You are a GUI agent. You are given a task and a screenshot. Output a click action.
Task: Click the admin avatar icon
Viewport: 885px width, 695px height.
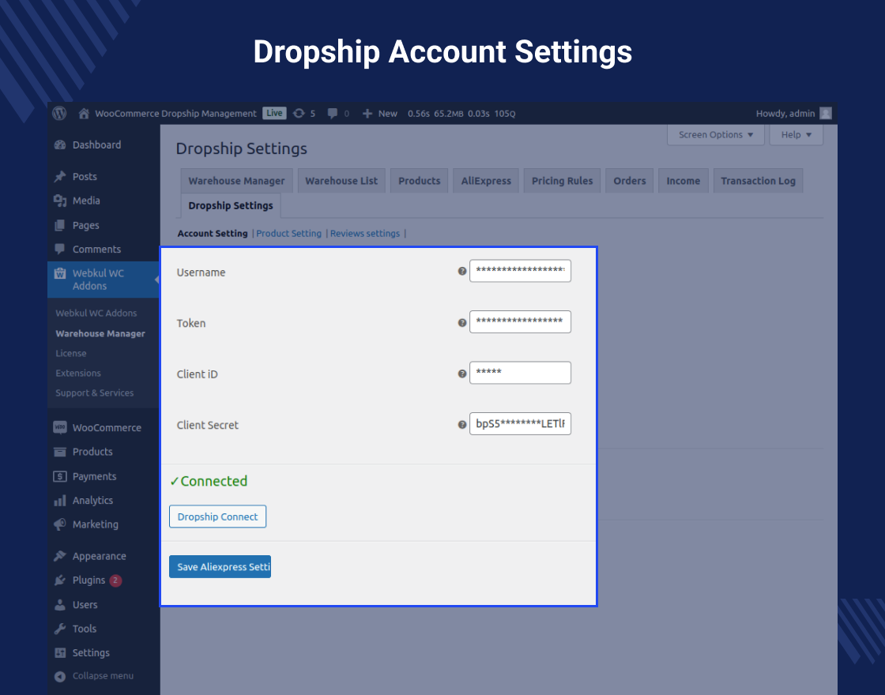825,114
